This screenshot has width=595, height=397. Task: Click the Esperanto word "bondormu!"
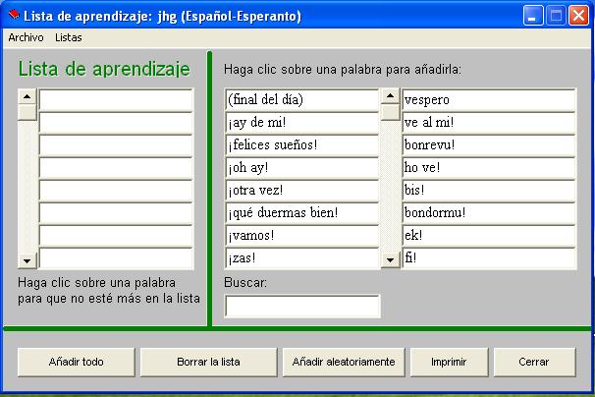pos(489,213)
